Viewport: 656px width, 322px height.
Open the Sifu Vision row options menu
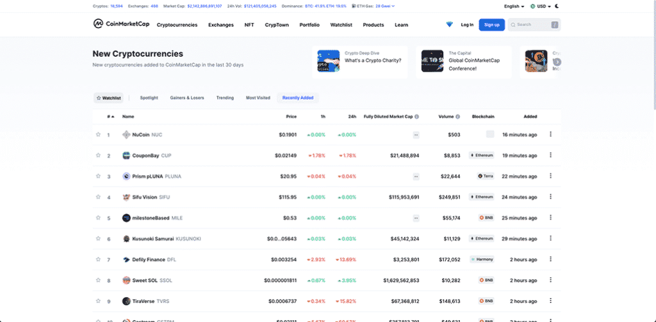pyautogui.click(x=550, y=196)
